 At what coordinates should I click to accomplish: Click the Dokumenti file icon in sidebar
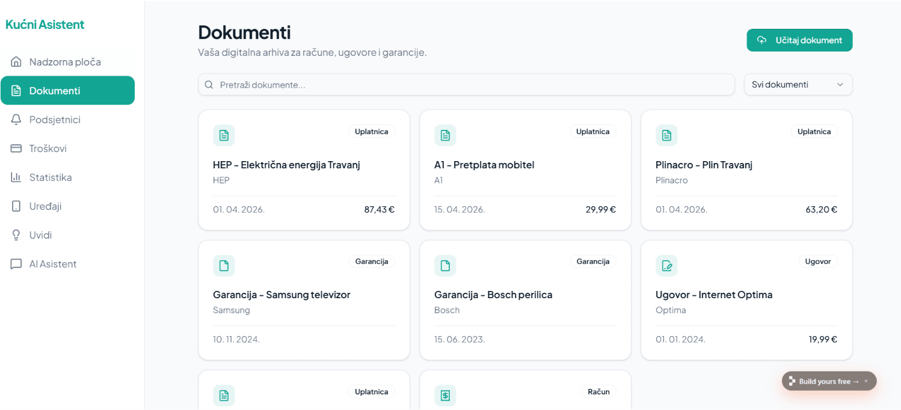[16, 91]
